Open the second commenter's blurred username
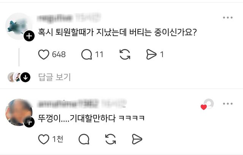This screenshot has height=155, width=243. [82, 104]
